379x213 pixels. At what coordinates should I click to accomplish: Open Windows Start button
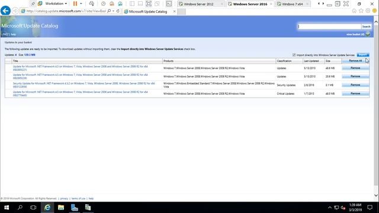pos(7,208)
